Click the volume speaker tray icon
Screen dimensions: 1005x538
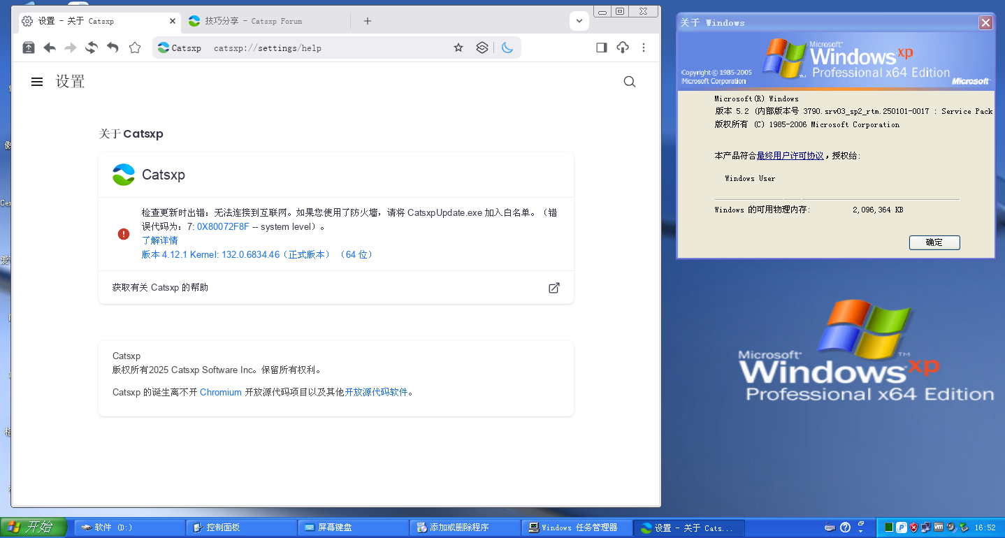coord(951,528)
